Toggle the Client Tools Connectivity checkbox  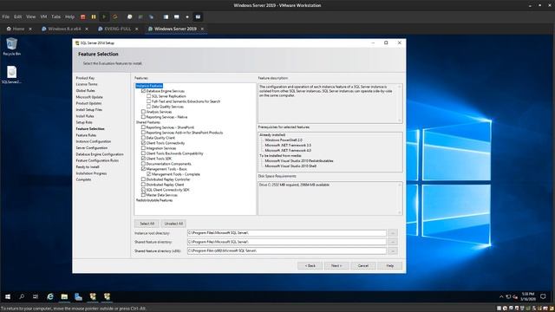click(x=143, y=143)
